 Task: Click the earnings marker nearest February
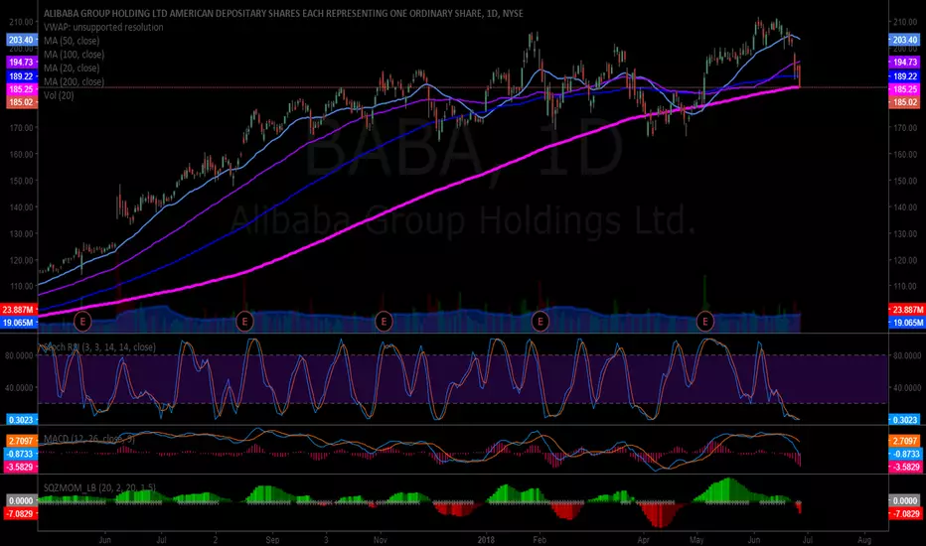(540, 322)
